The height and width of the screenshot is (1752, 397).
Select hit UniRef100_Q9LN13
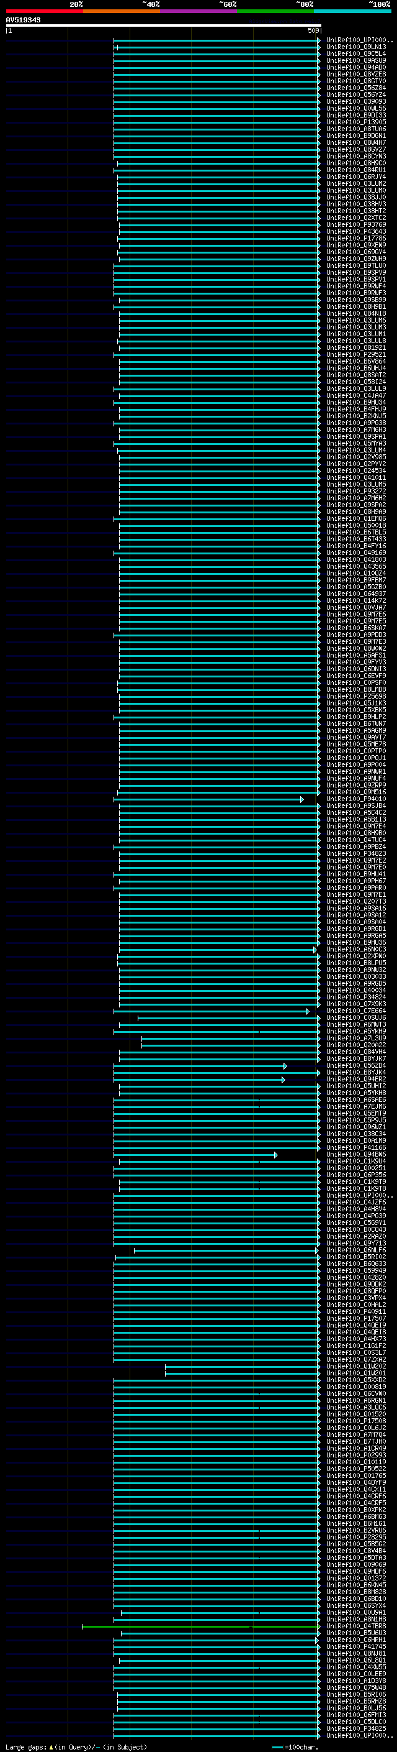(x=355, y=47)
